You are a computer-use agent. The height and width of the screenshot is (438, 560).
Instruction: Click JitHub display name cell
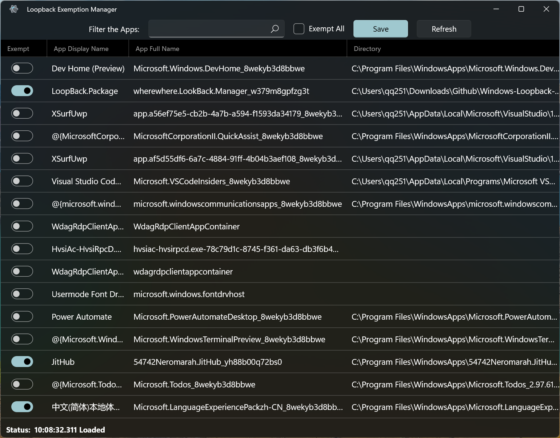pos(63,362)
